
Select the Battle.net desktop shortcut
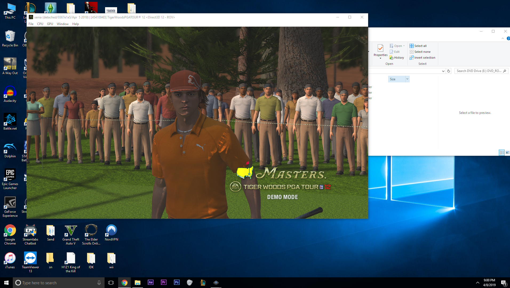point(10,122)
